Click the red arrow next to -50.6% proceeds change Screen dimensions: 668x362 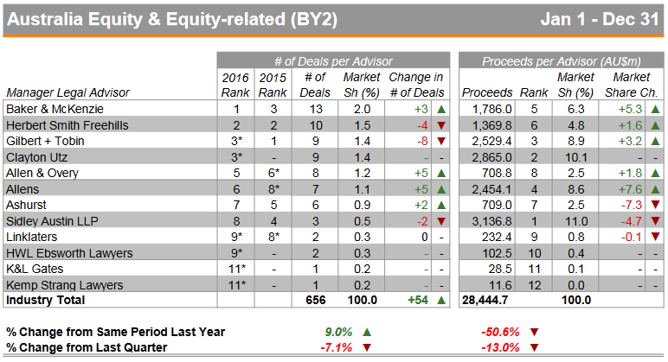point(534,333)
